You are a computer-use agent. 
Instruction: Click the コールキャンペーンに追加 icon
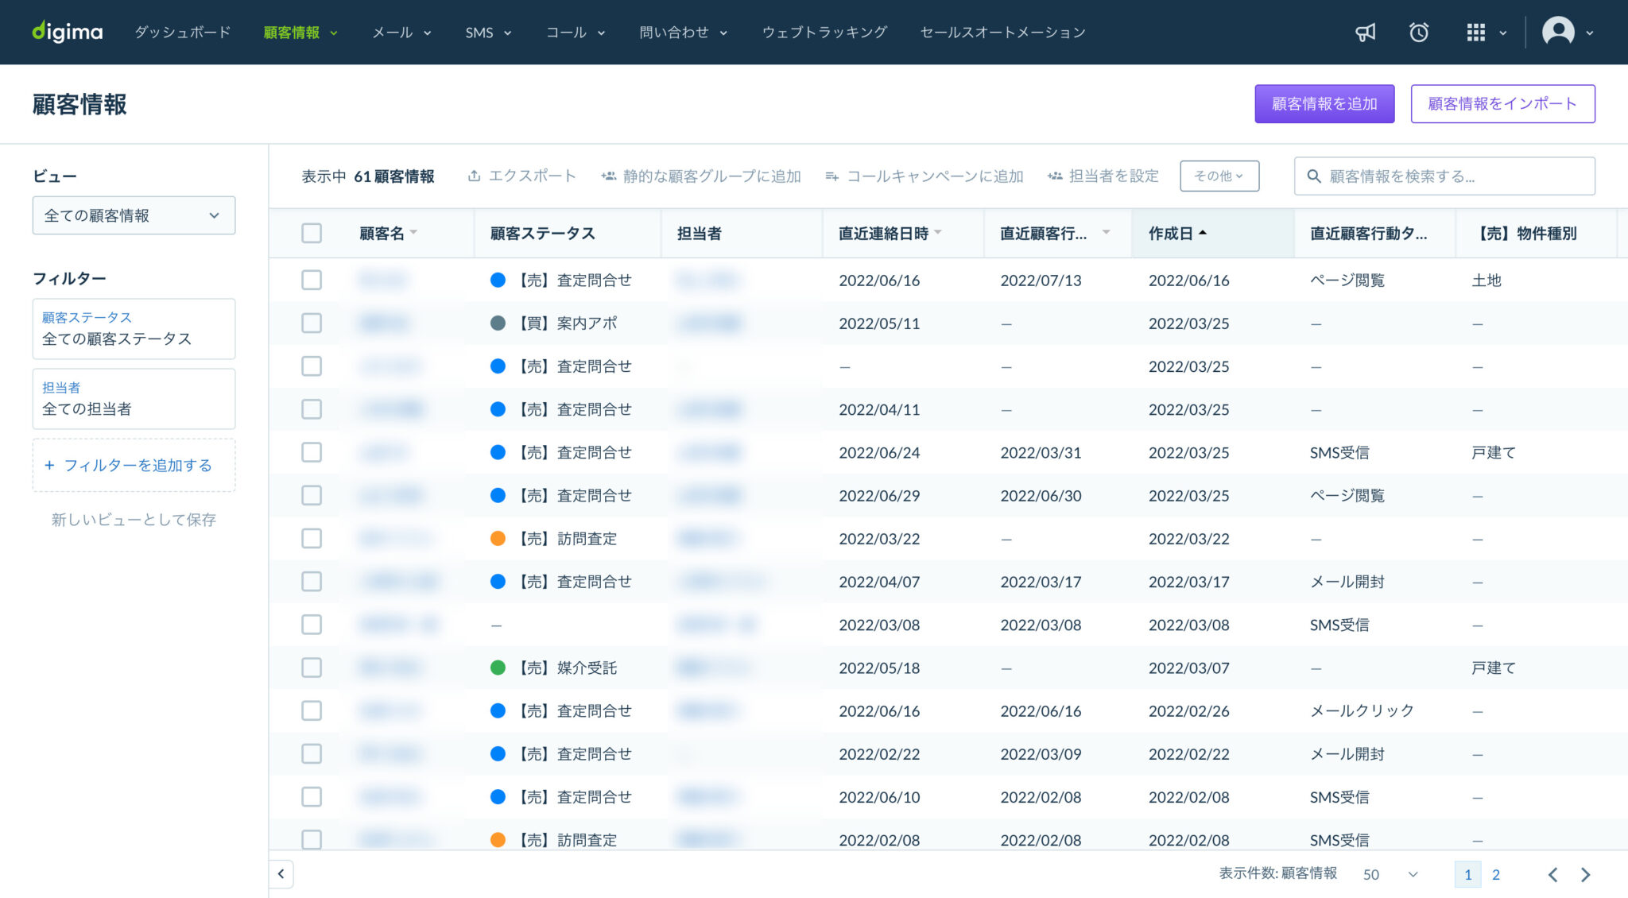tap(831, 176)
